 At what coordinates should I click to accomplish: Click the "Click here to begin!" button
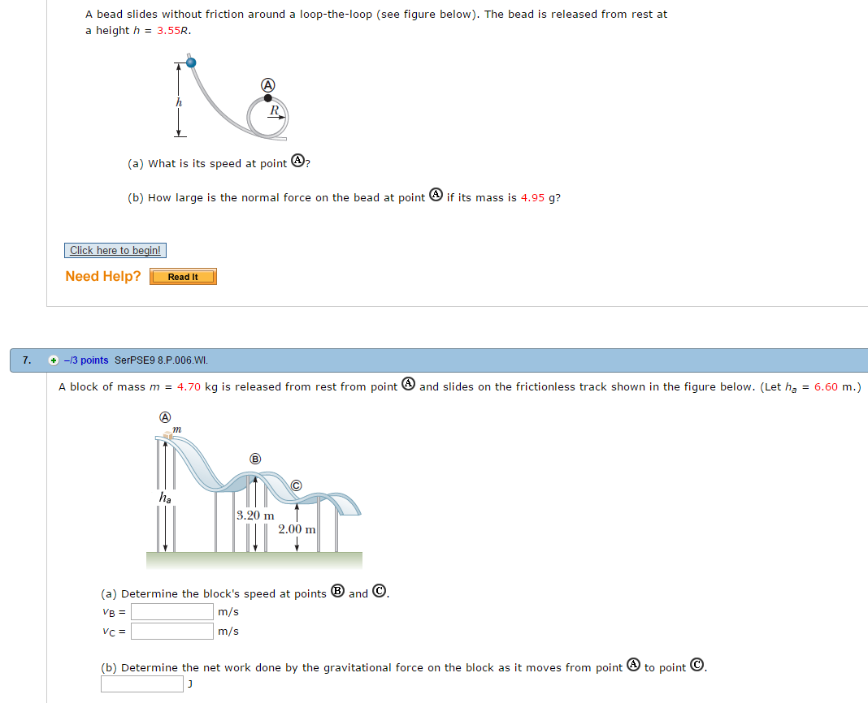pos(115,251)
